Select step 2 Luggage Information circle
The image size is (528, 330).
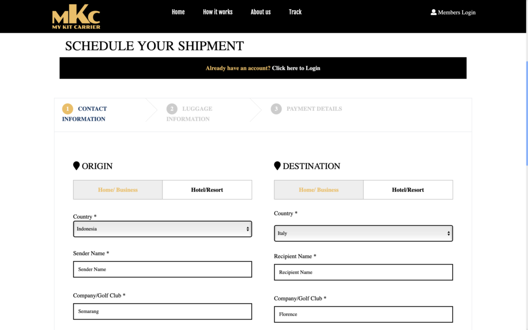172,109
